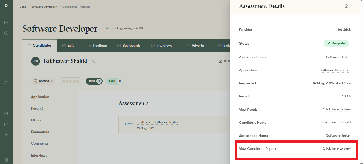
Task: Open the Applied stage dropdown
Action: (x=43, y=81)
